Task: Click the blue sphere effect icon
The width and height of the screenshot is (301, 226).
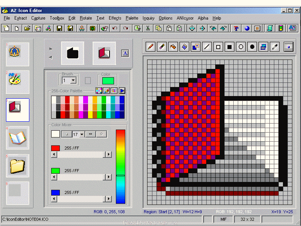Action: (x=247, y=28)
